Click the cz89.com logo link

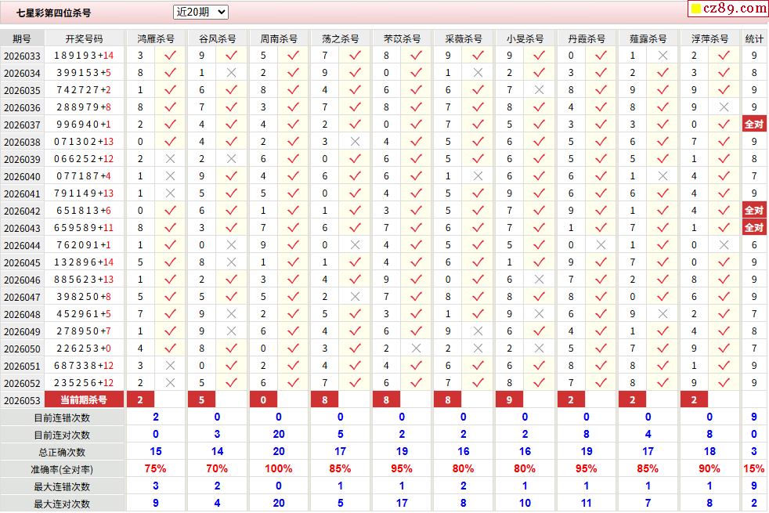click(735, 9)
